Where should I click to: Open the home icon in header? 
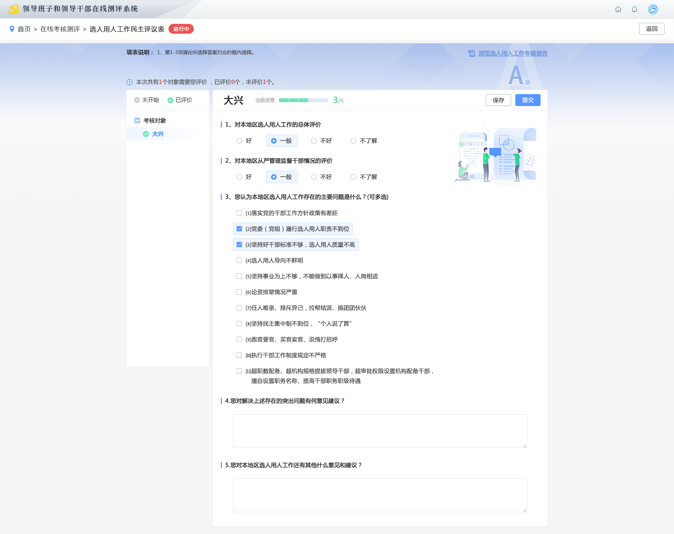pyautogui.click(x=618, y=9)
